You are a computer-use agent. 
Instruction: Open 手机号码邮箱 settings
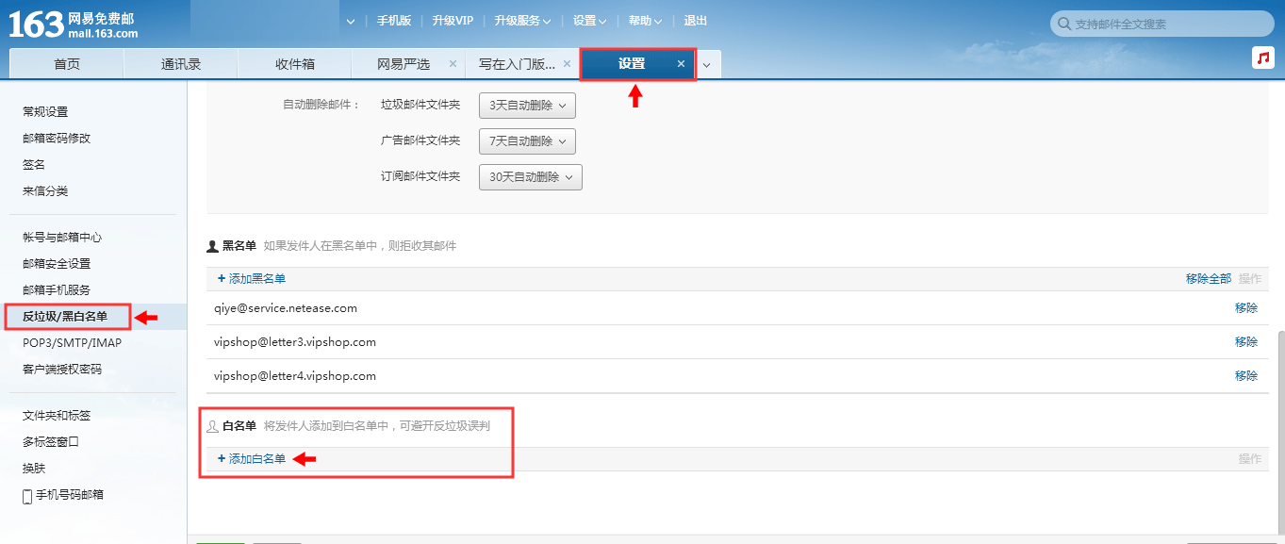[x=70, y=495]
